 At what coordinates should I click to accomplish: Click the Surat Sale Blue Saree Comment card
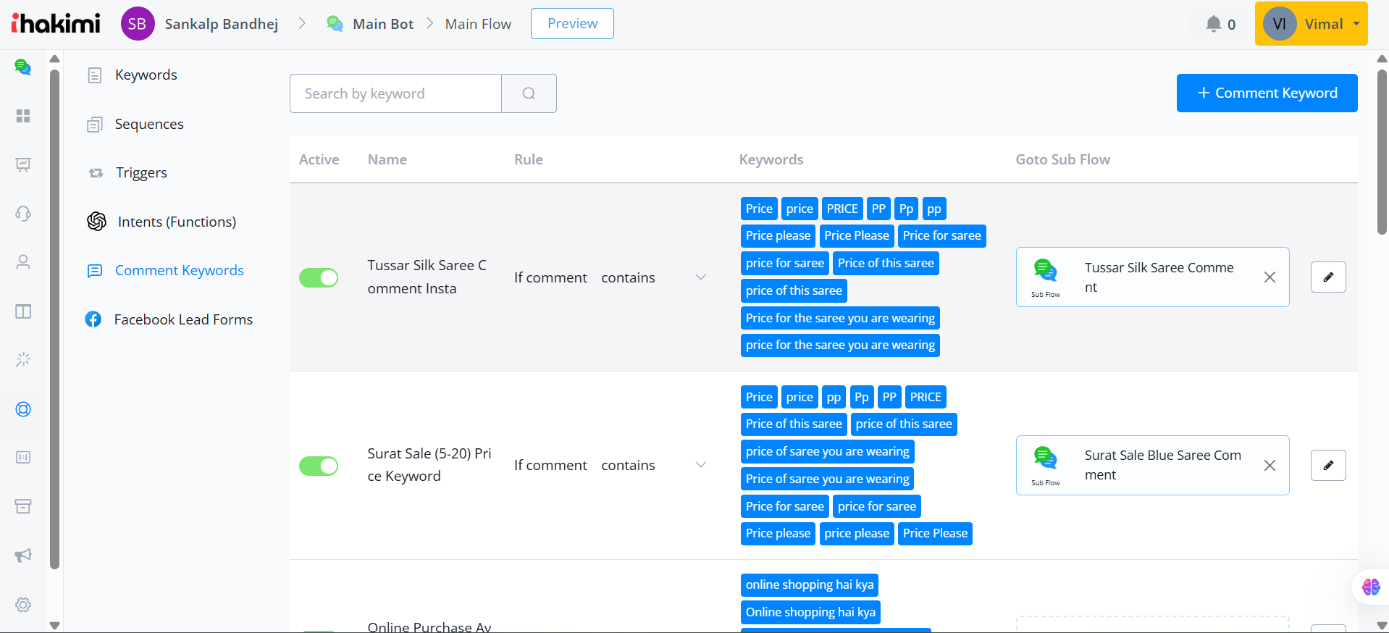pyautogui.click(x=1152, y=466)
